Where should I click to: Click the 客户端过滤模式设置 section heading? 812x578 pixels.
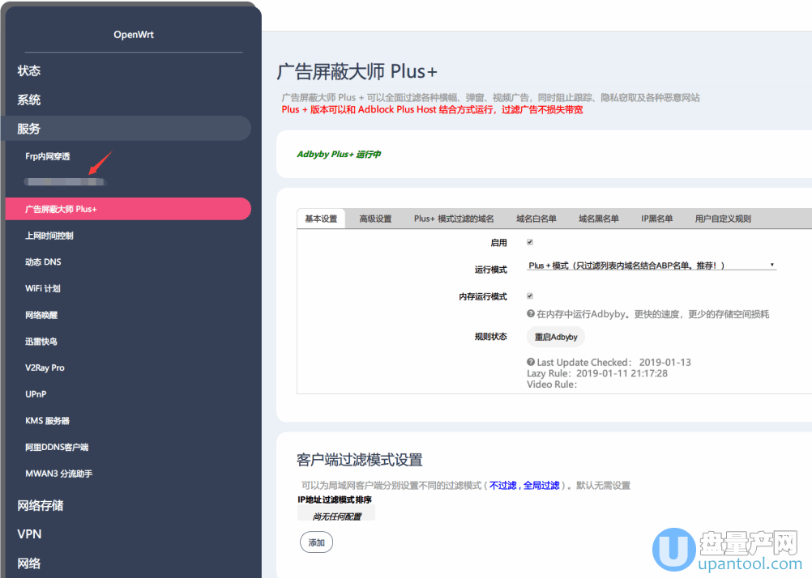(x=359, y=460)
